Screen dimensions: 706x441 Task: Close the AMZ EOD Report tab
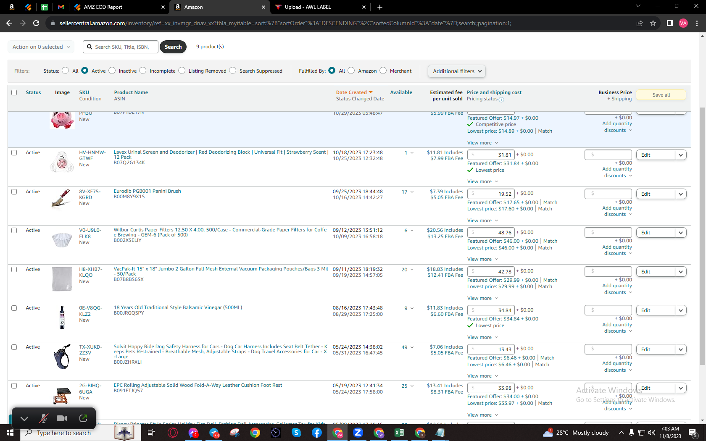[163, 7]
